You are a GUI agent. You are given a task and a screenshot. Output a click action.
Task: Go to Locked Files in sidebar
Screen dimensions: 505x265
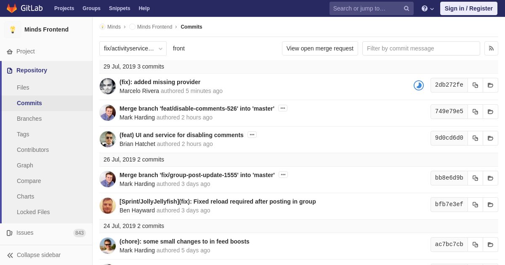[x=33, y=212]
